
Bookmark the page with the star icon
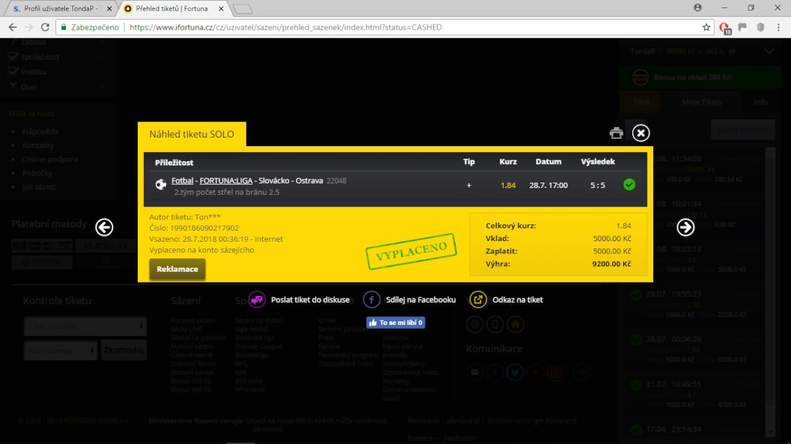[706, 27]
